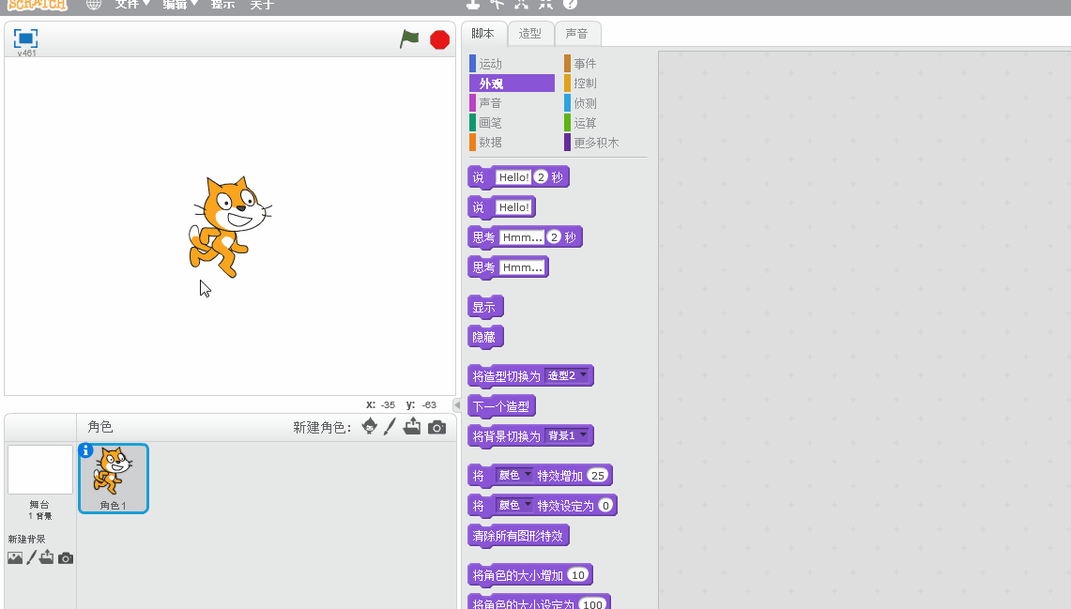Collapse stage with small arrow expander
The height and width of the screenshot is (609, 1071).
[457, 404]
